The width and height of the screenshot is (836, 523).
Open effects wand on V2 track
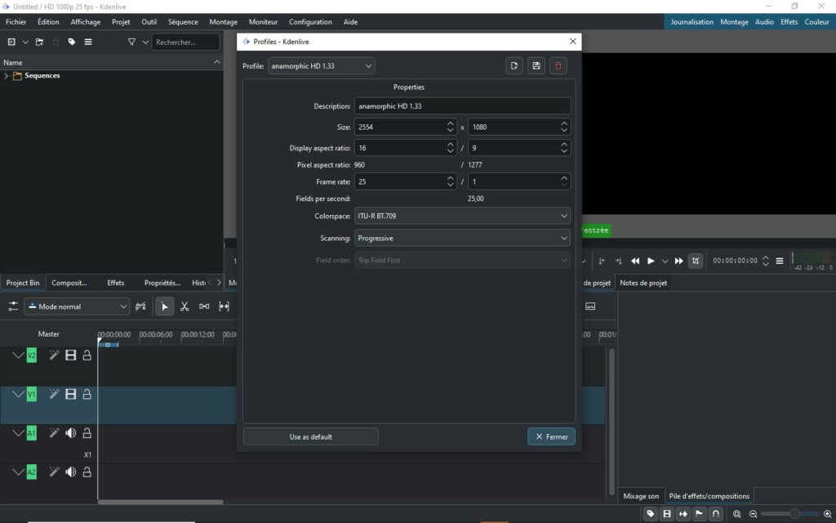pos(54,355)
